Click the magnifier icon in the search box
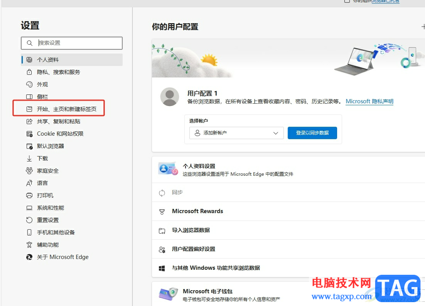Viewport: 425px width, 306px height. (30, 43)
